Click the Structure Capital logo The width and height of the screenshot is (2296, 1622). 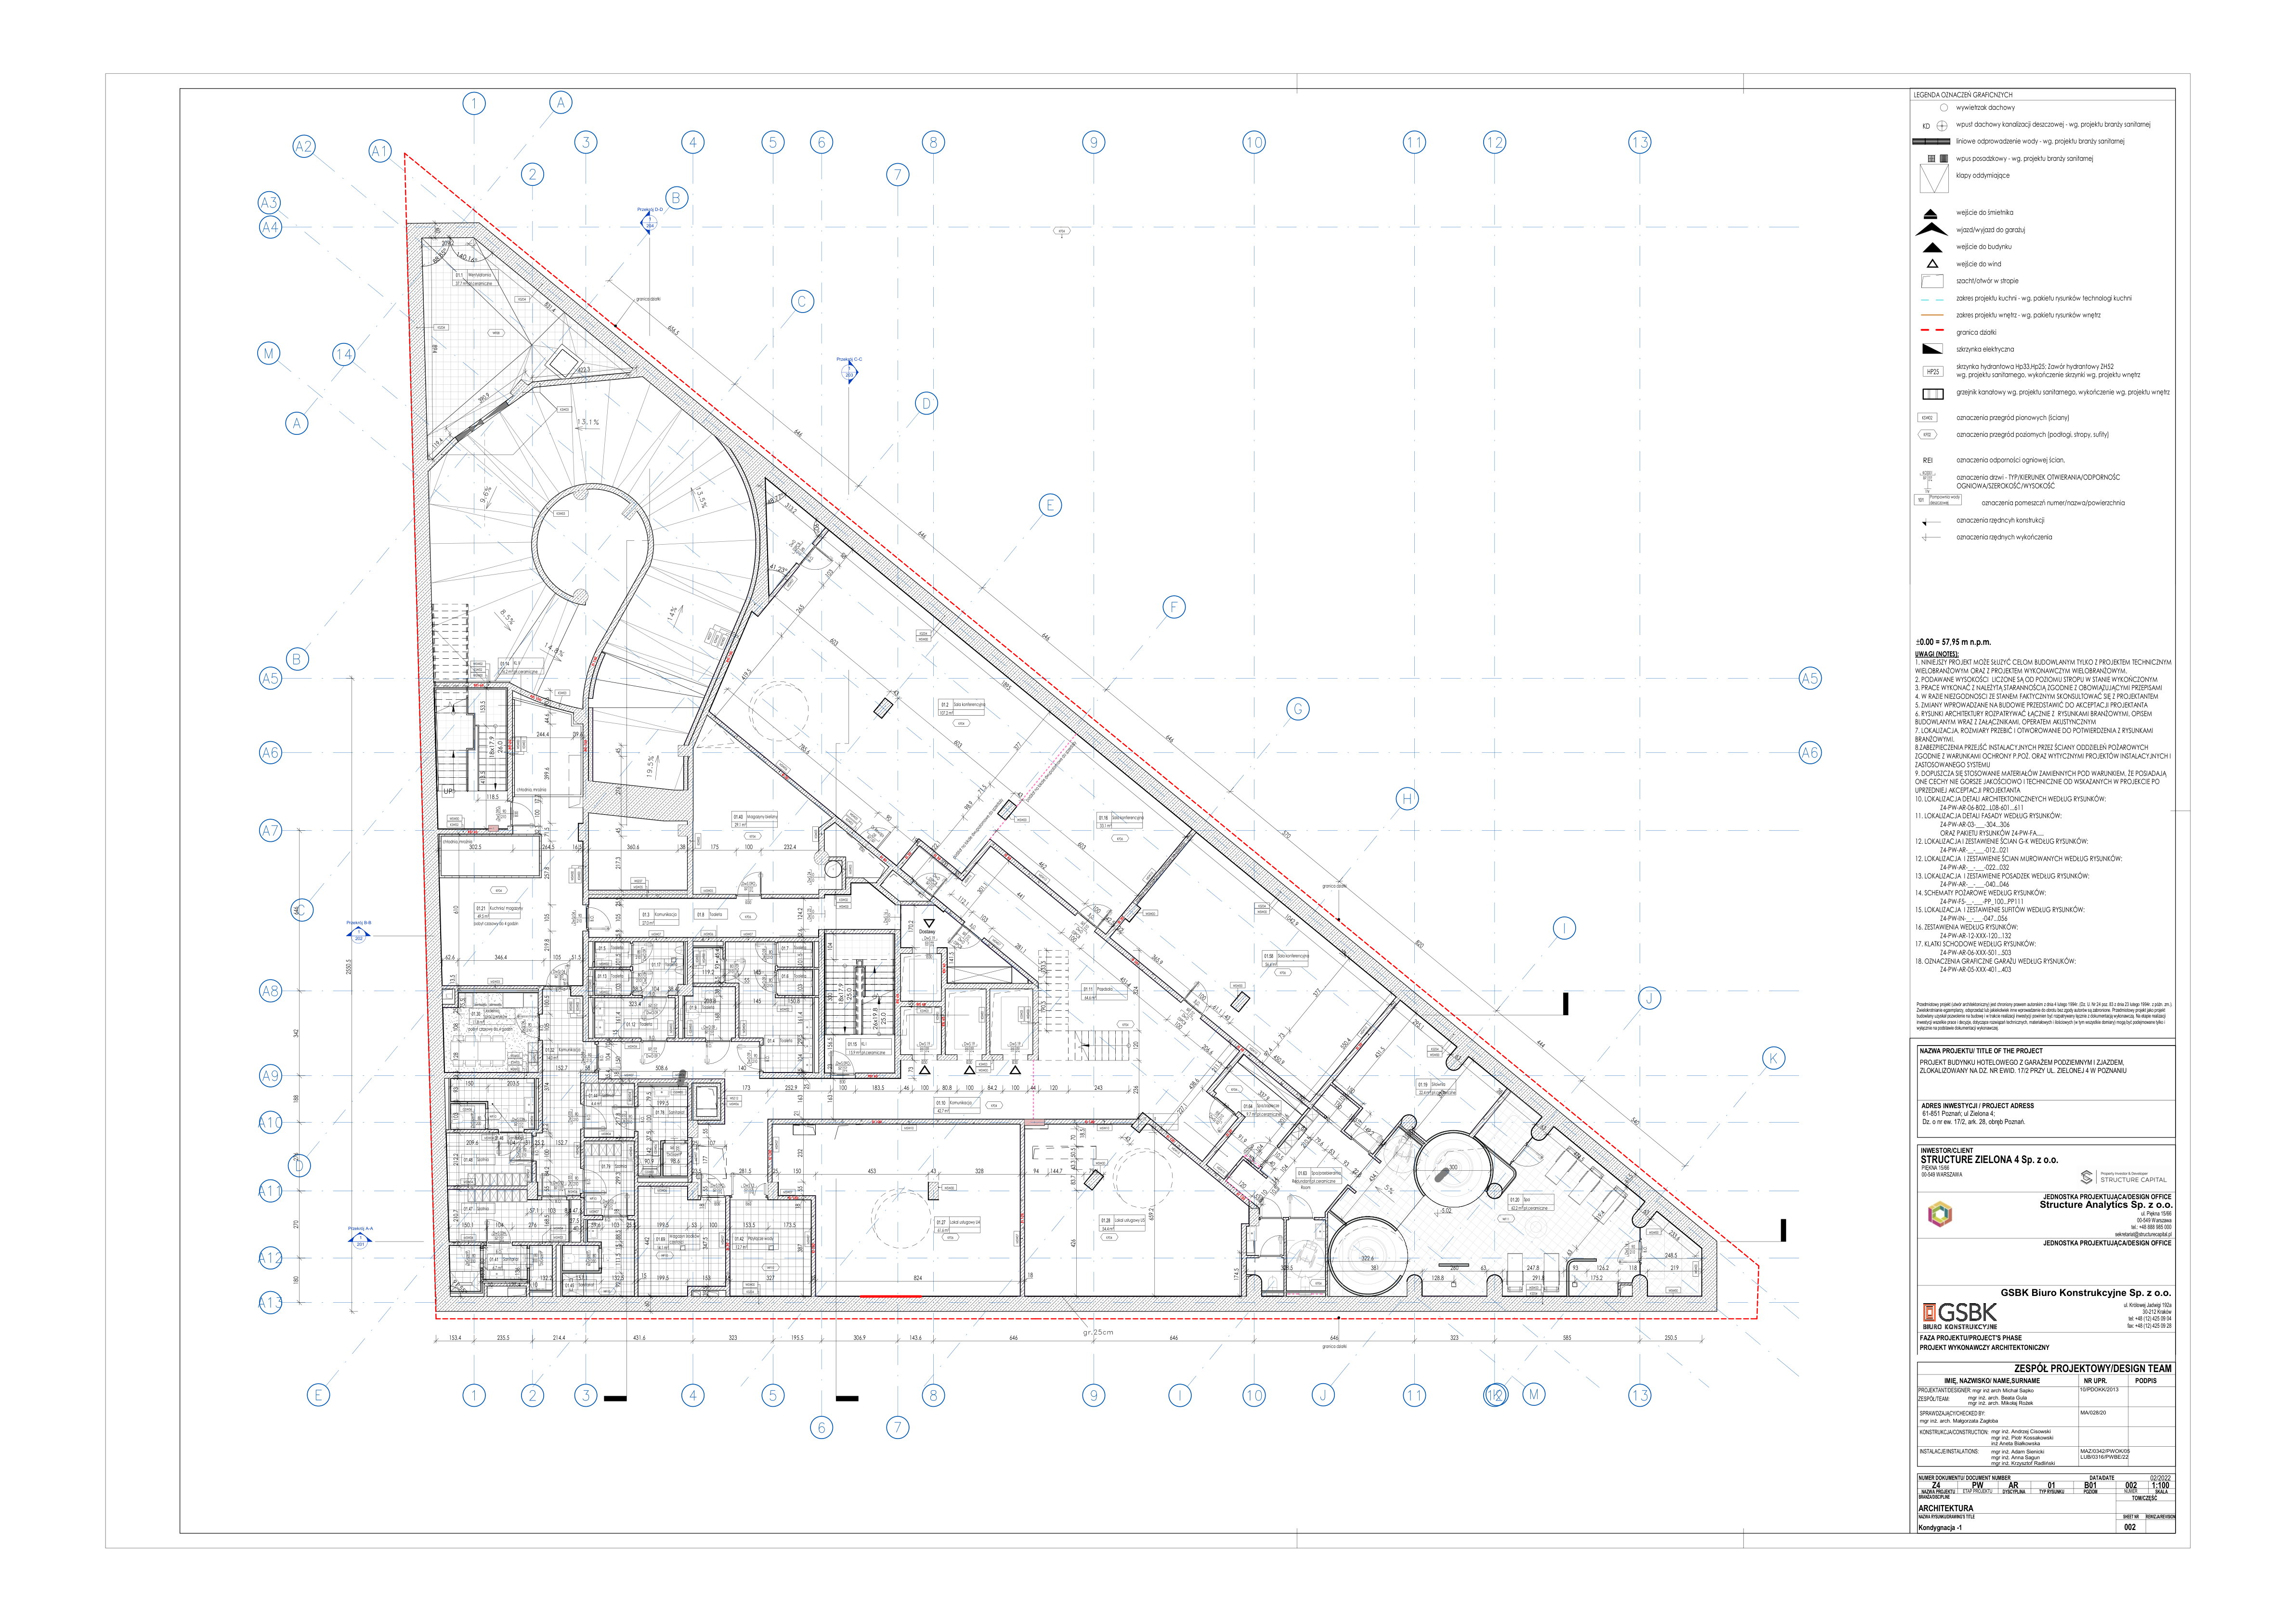point(2122,1177)
